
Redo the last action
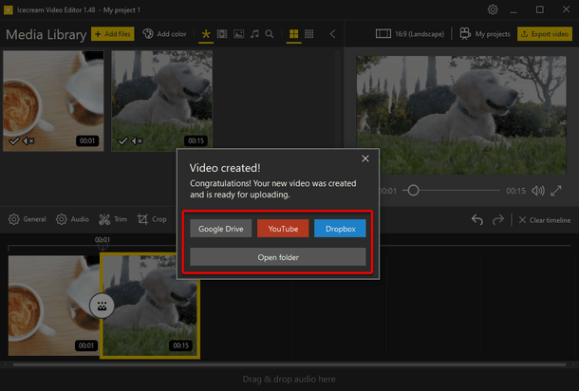click(498, 220)
